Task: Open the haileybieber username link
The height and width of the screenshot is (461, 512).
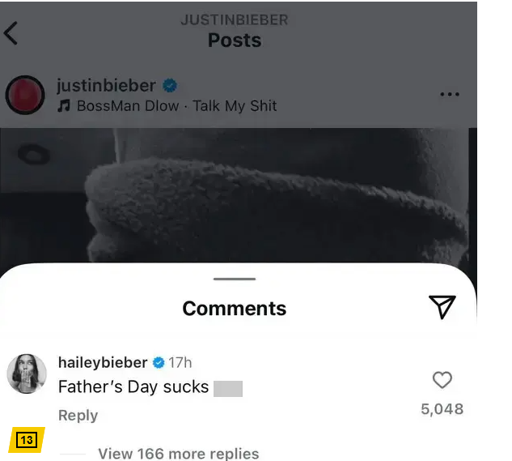Action: [103, 362]
